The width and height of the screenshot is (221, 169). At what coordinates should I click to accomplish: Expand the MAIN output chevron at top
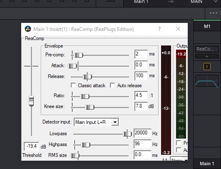point(216,2)
